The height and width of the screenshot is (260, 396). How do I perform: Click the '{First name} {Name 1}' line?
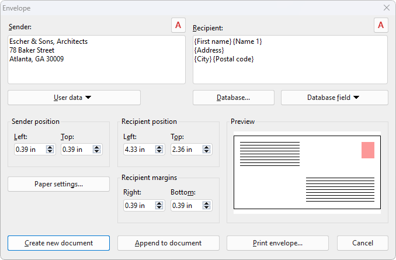(x=228, y=41)
